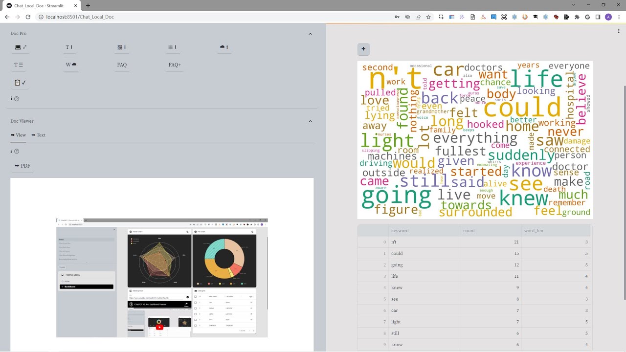The height and width of the screenshot is (352, 626).
Task: Click the count value 15
Action: coord(491,253)
